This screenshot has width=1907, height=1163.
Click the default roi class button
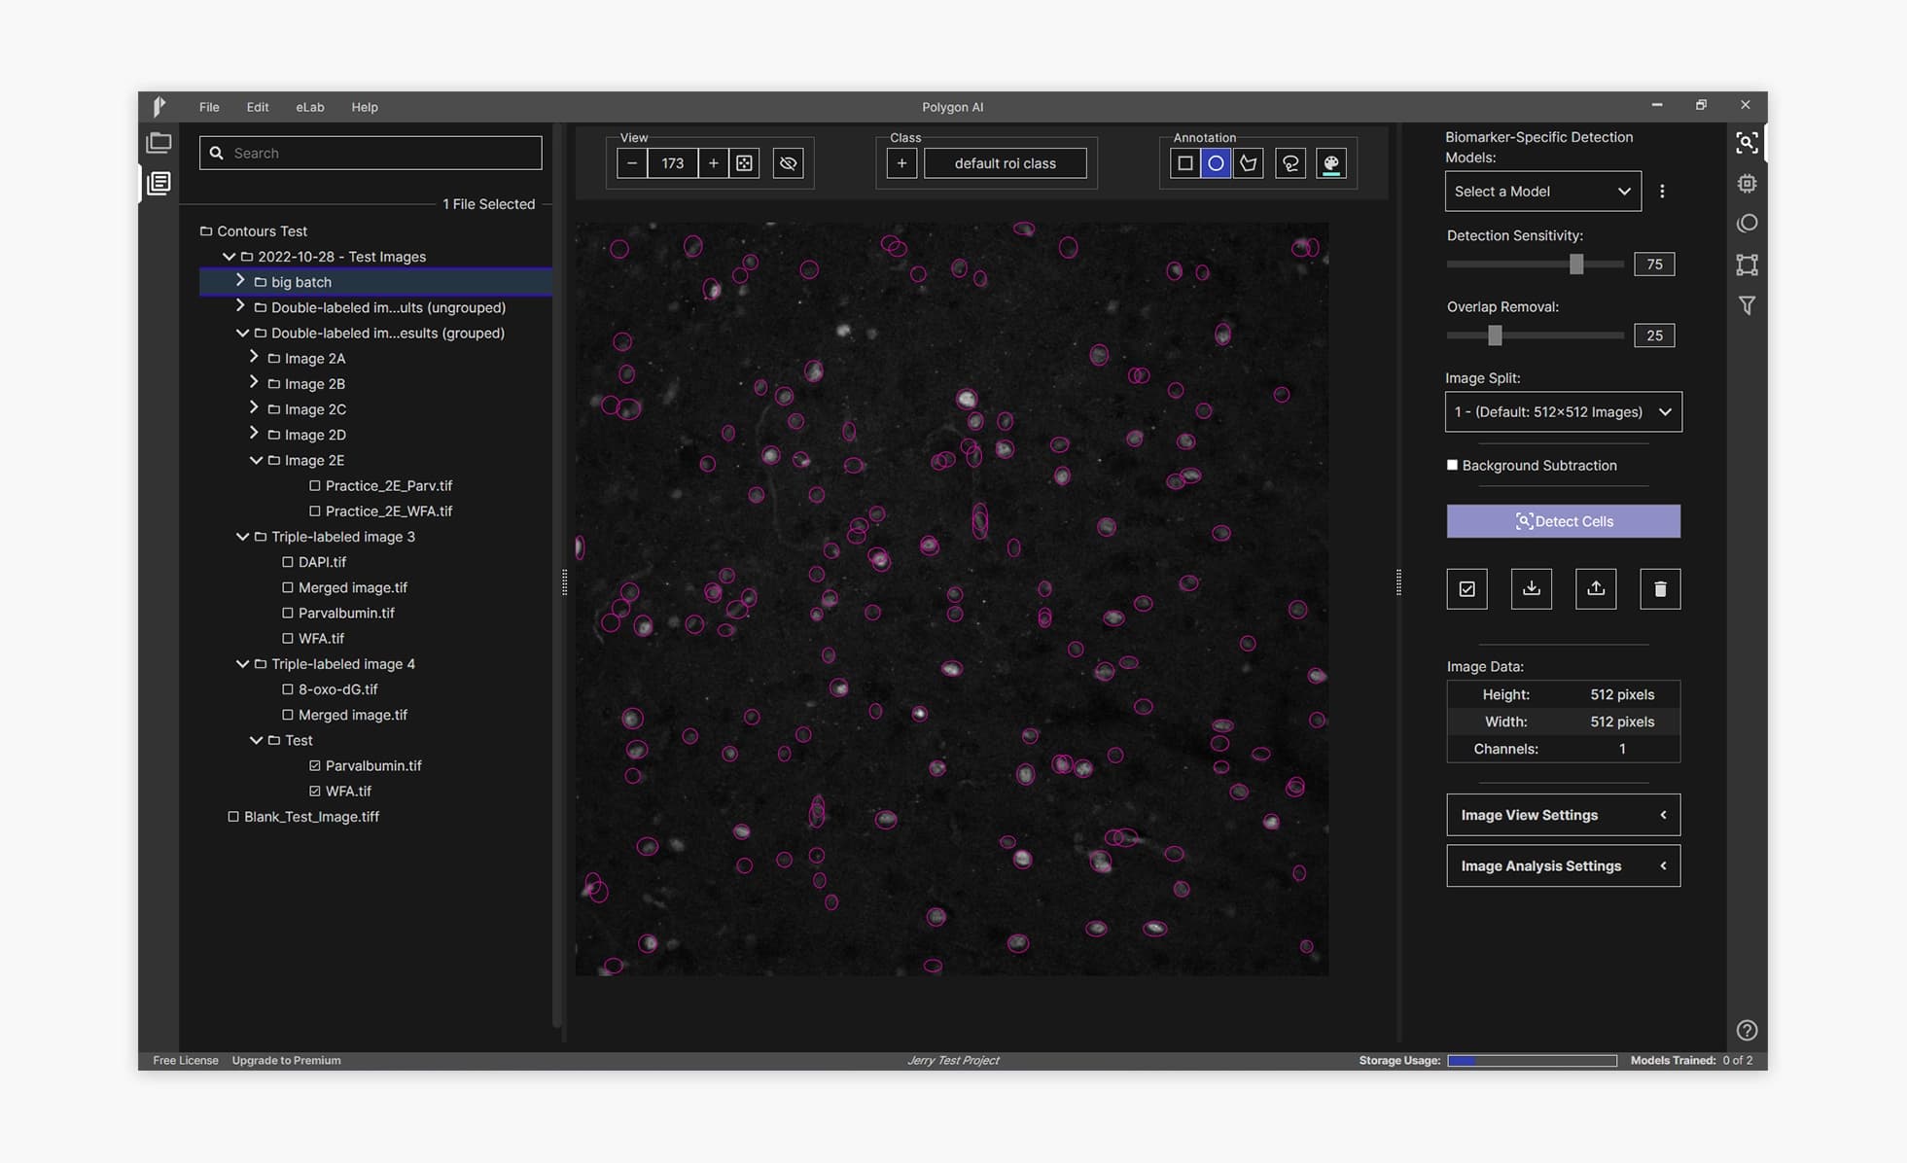tap(1005, 163)
